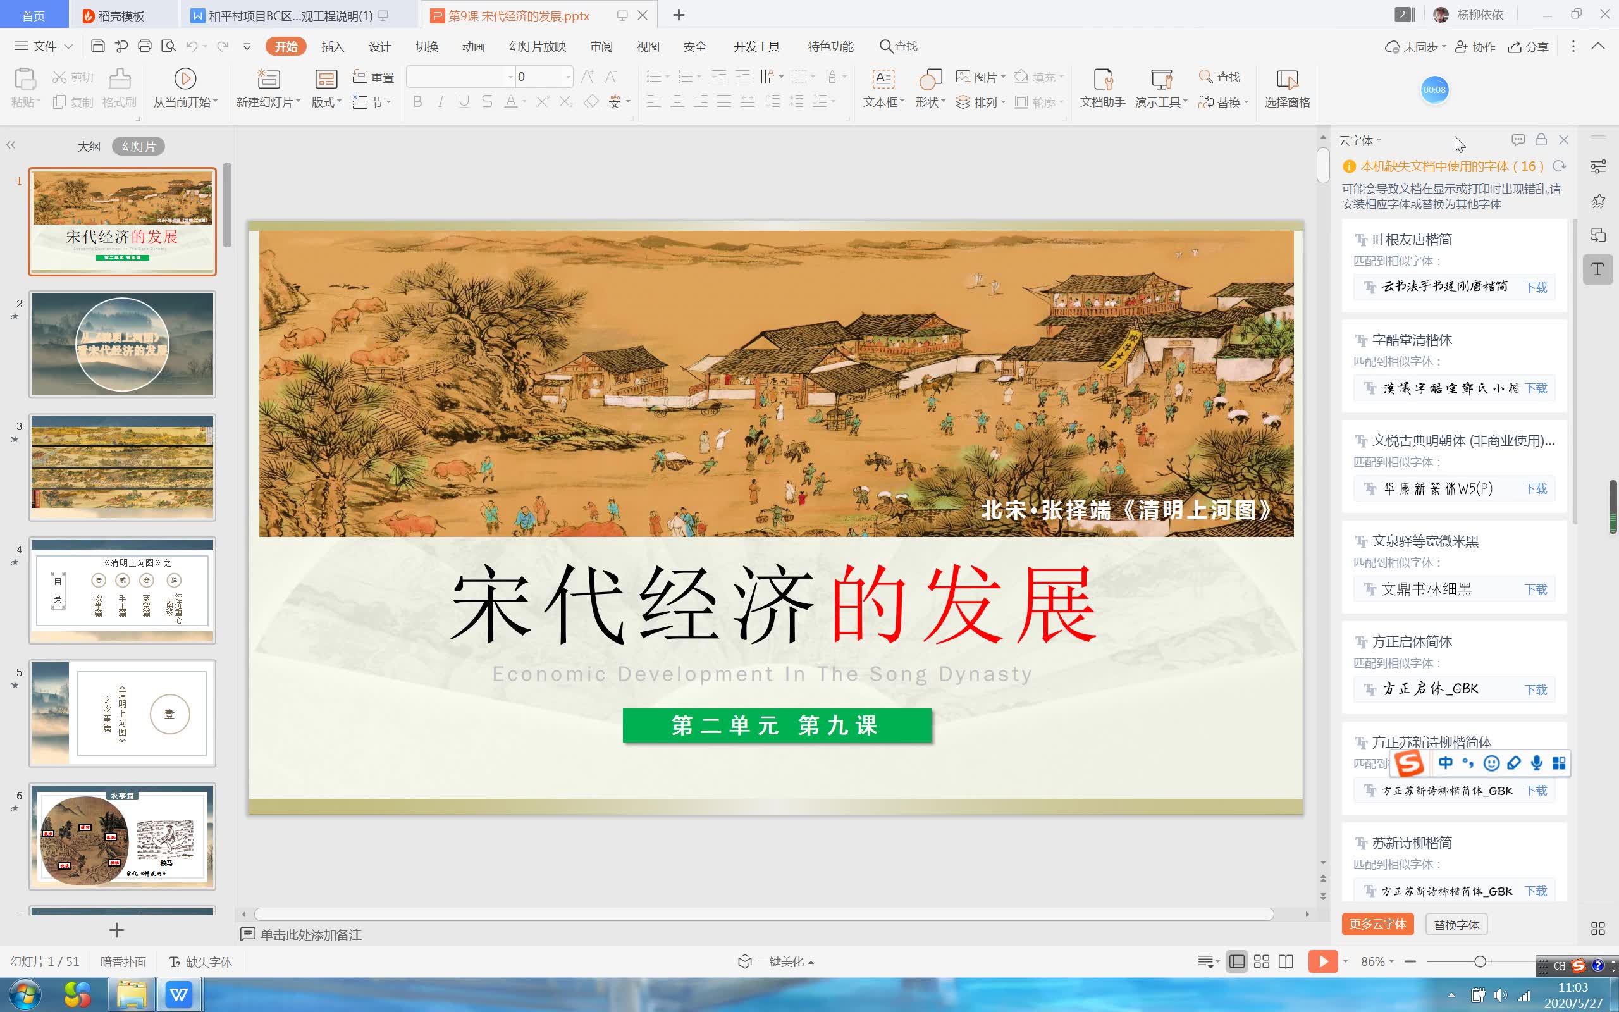
Task: Click the Save icon in quick toolbar
Action: click(x=97, y=46)
